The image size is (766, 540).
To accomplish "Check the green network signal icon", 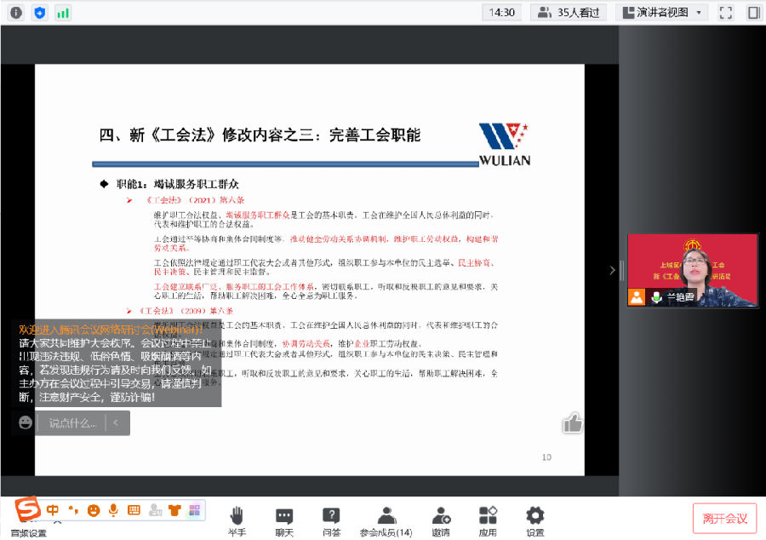I will pos(63,13).
